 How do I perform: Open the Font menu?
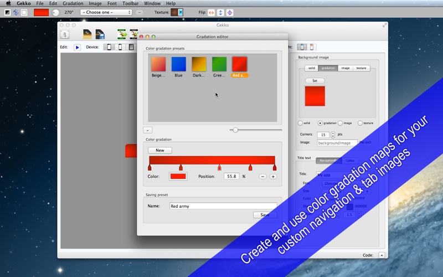click(112, 3)
